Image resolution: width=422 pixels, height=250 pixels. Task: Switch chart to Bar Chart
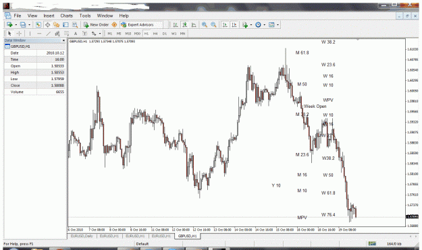(x=176, y=25)
